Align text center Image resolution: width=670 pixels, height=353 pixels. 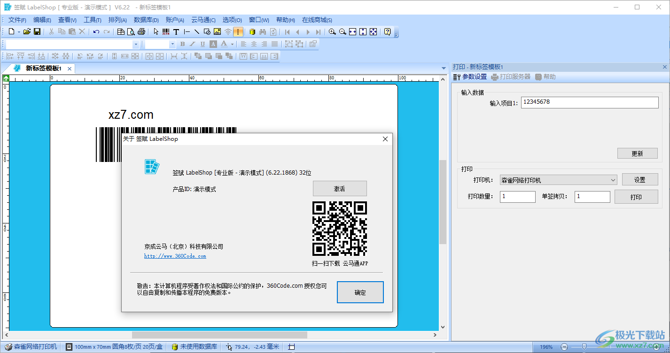click(254, 44)
